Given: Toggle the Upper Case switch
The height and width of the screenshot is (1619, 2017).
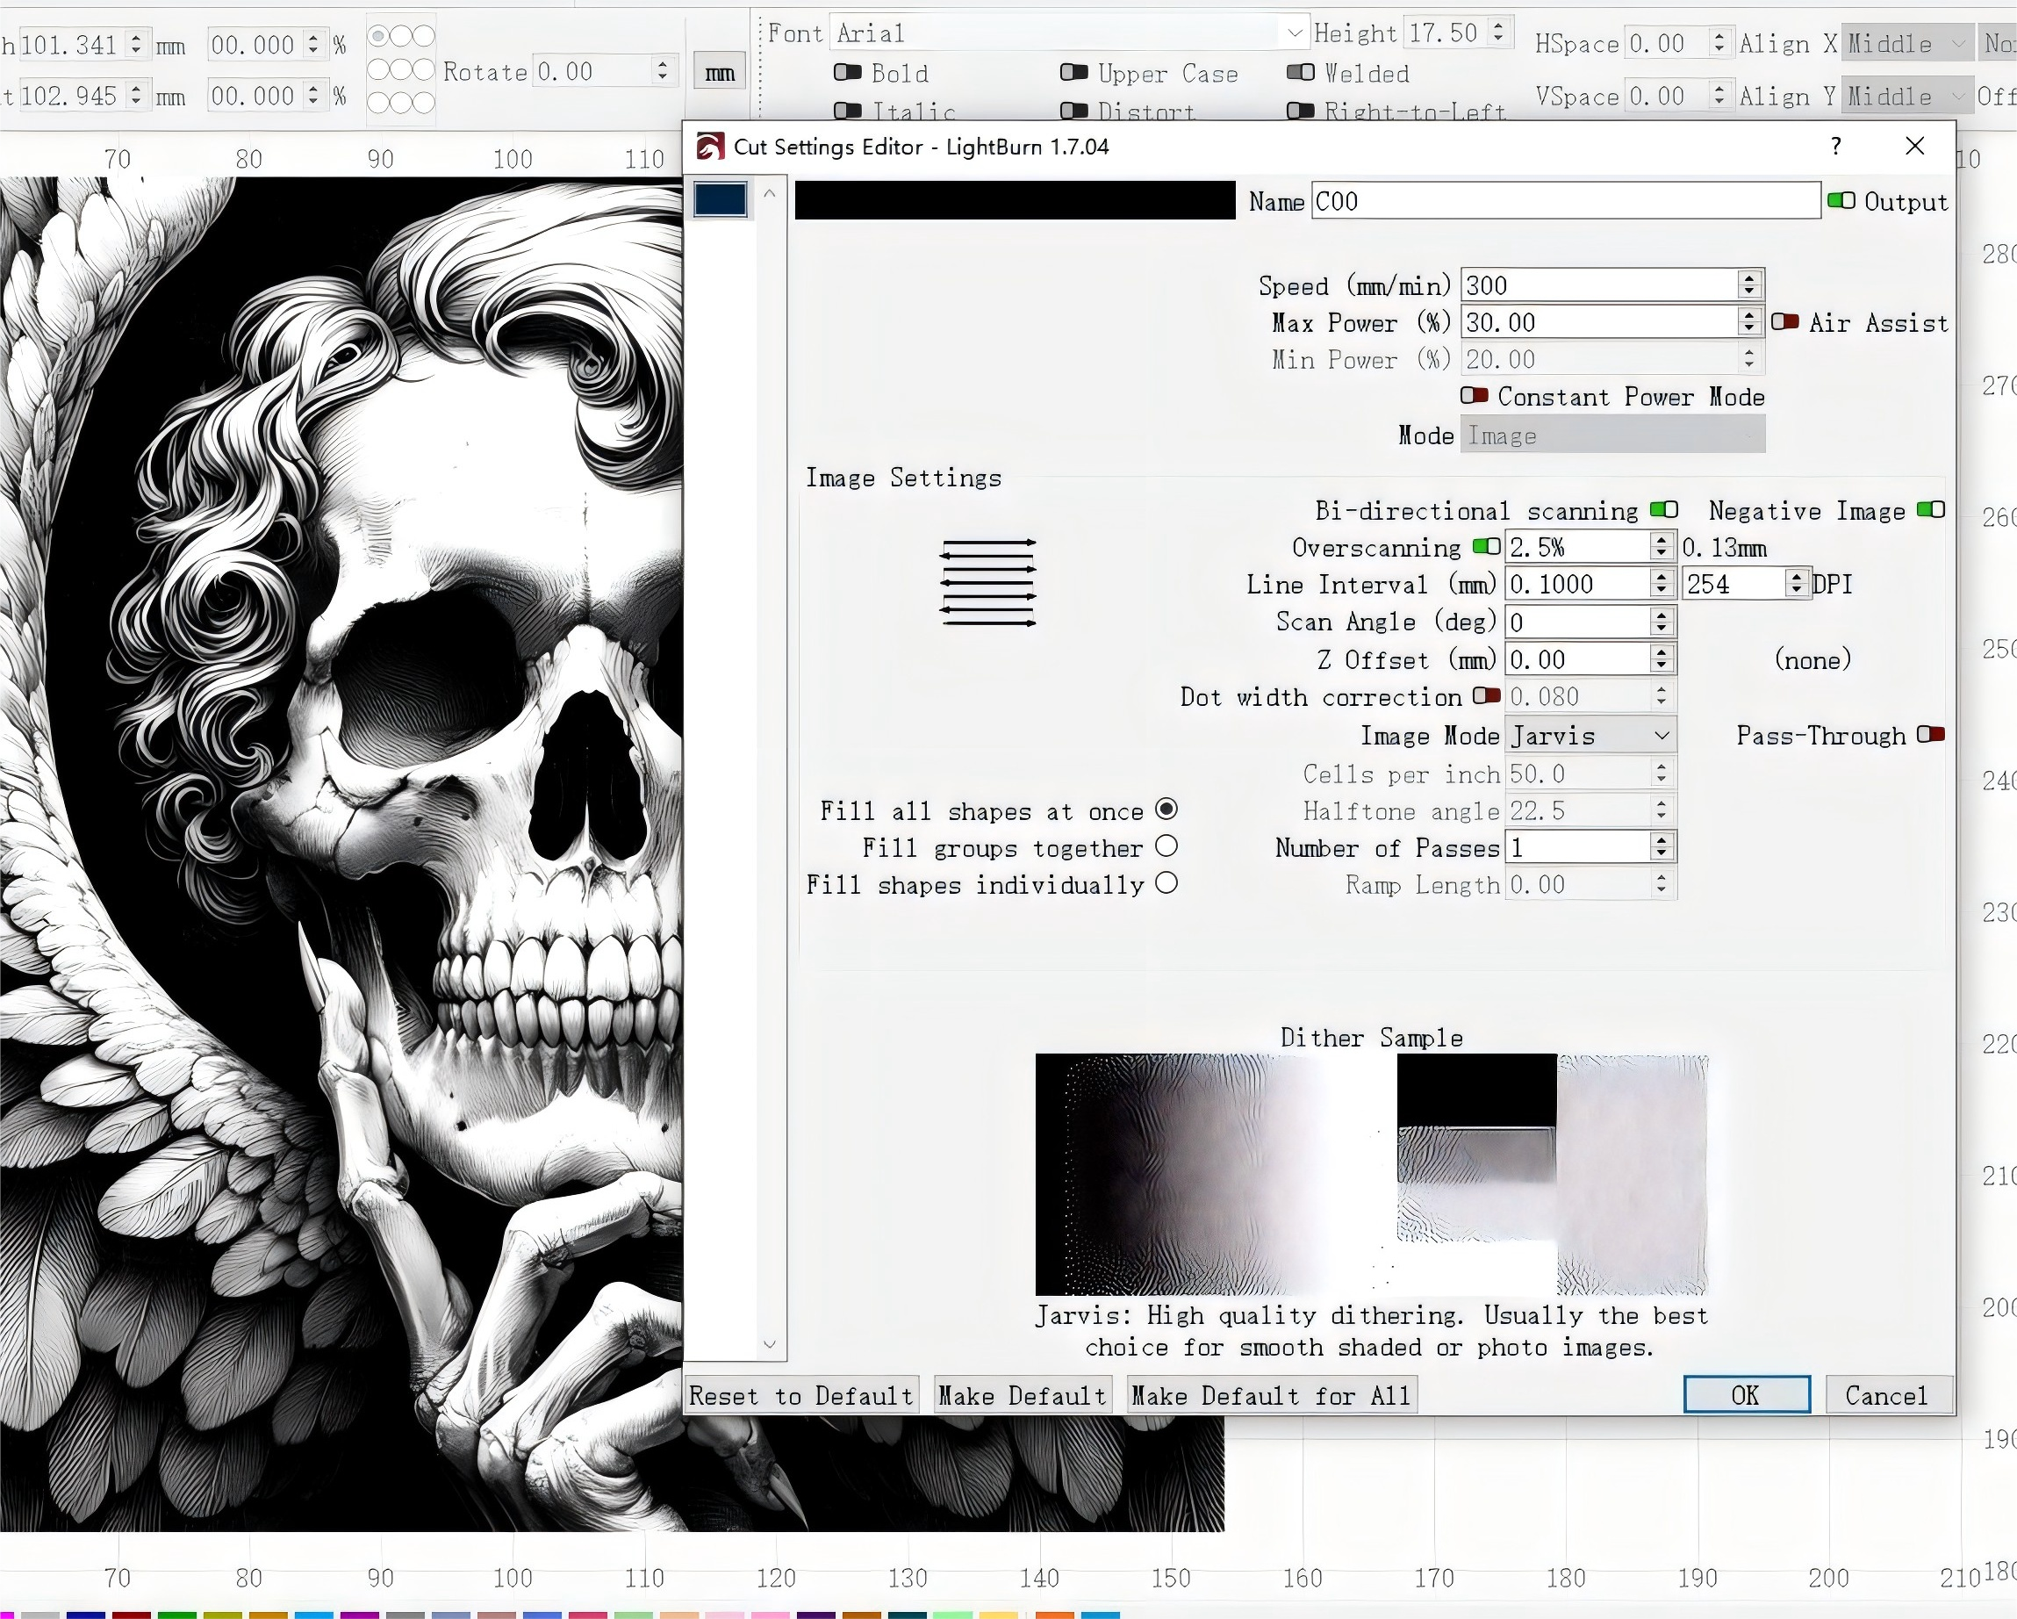Looking at the screenshot, I should [x=1074, y=73].
